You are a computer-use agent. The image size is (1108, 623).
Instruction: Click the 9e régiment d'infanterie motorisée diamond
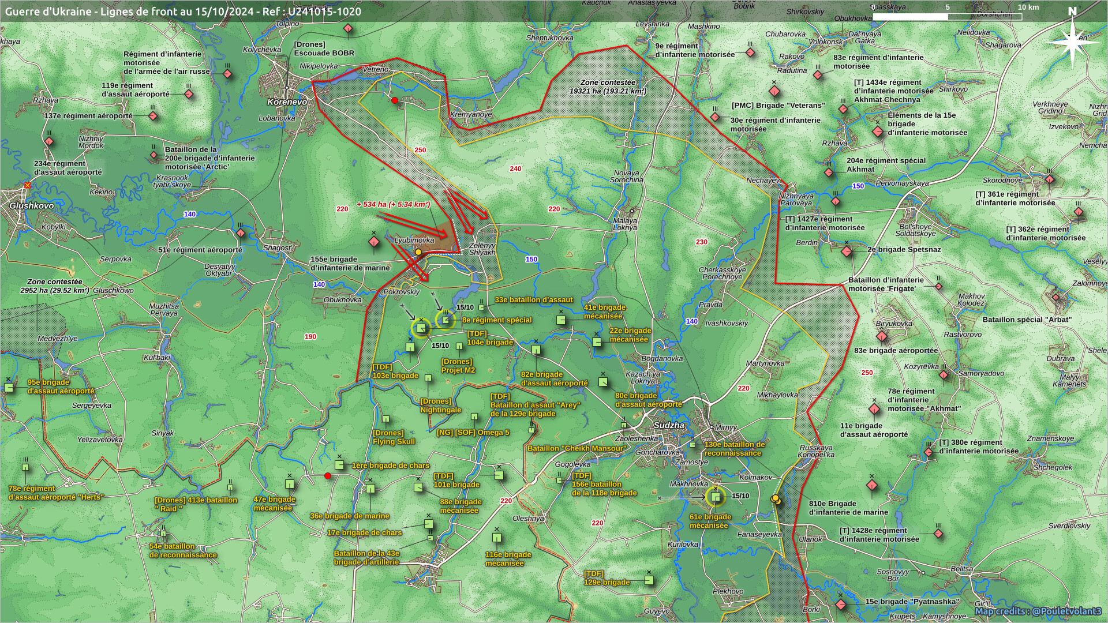[750, 53]
